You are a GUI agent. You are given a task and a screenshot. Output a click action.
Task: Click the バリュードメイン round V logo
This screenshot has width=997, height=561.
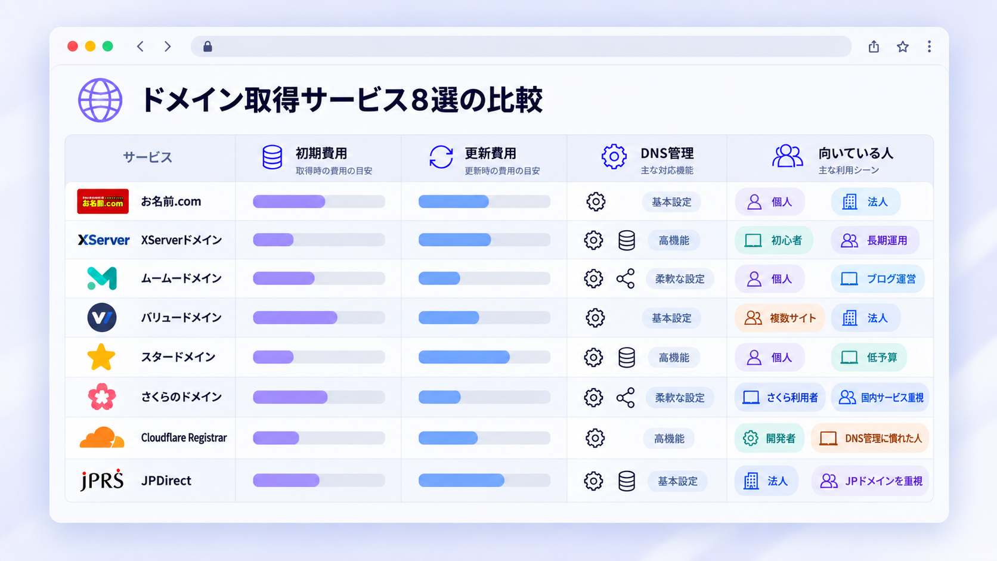tap(102, 317)
